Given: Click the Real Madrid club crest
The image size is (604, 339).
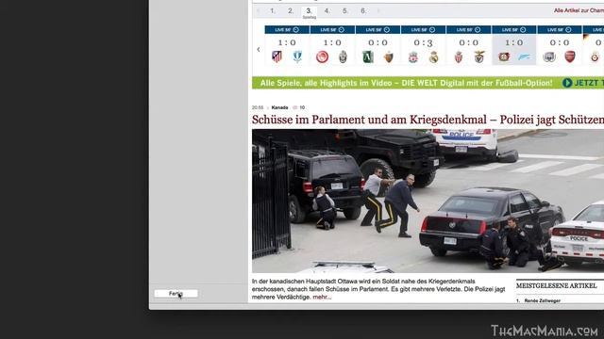Looking at the screenshot, I should (x=434, y=56).
